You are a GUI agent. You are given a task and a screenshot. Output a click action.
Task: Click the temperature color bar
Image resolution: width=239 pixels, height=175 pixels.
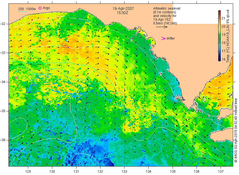(219, 36)
